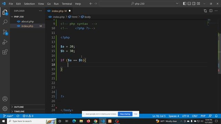The image size is (221, 124).
Task: Open the Help menu
Action: click(x=78, y=4)
